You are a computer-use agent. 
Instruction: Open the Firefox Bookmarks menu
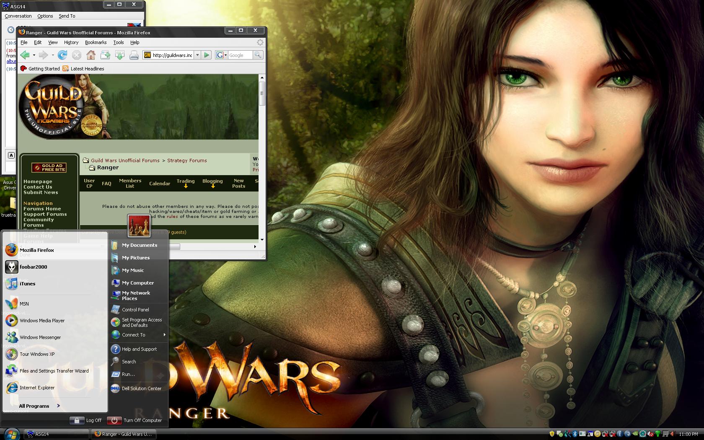click(x=96, y=42)
